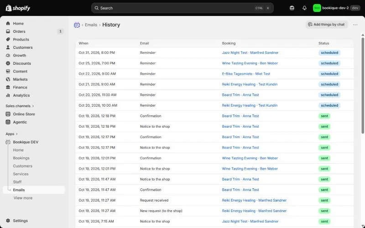
Task: Open E-Bike Tagesmiete · Miet Test booking
Action: pos(246,74)
